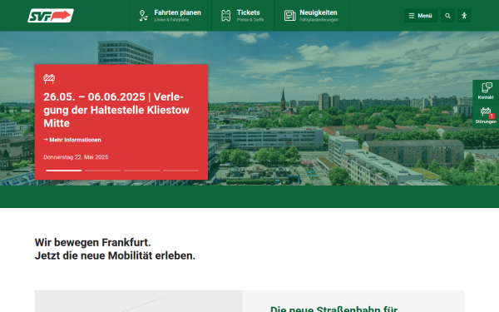Switch to the third carousel slide indicator
Image resolution: width=499 pixels, height=312 pixels.
tap(142, 171)
